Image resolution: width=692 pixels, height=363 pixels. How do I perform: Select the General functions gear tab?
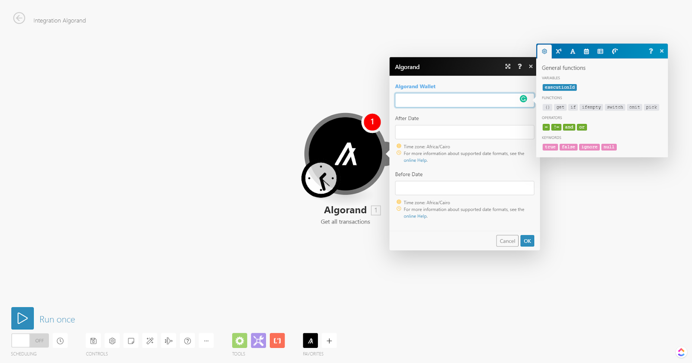click(545, 51)
